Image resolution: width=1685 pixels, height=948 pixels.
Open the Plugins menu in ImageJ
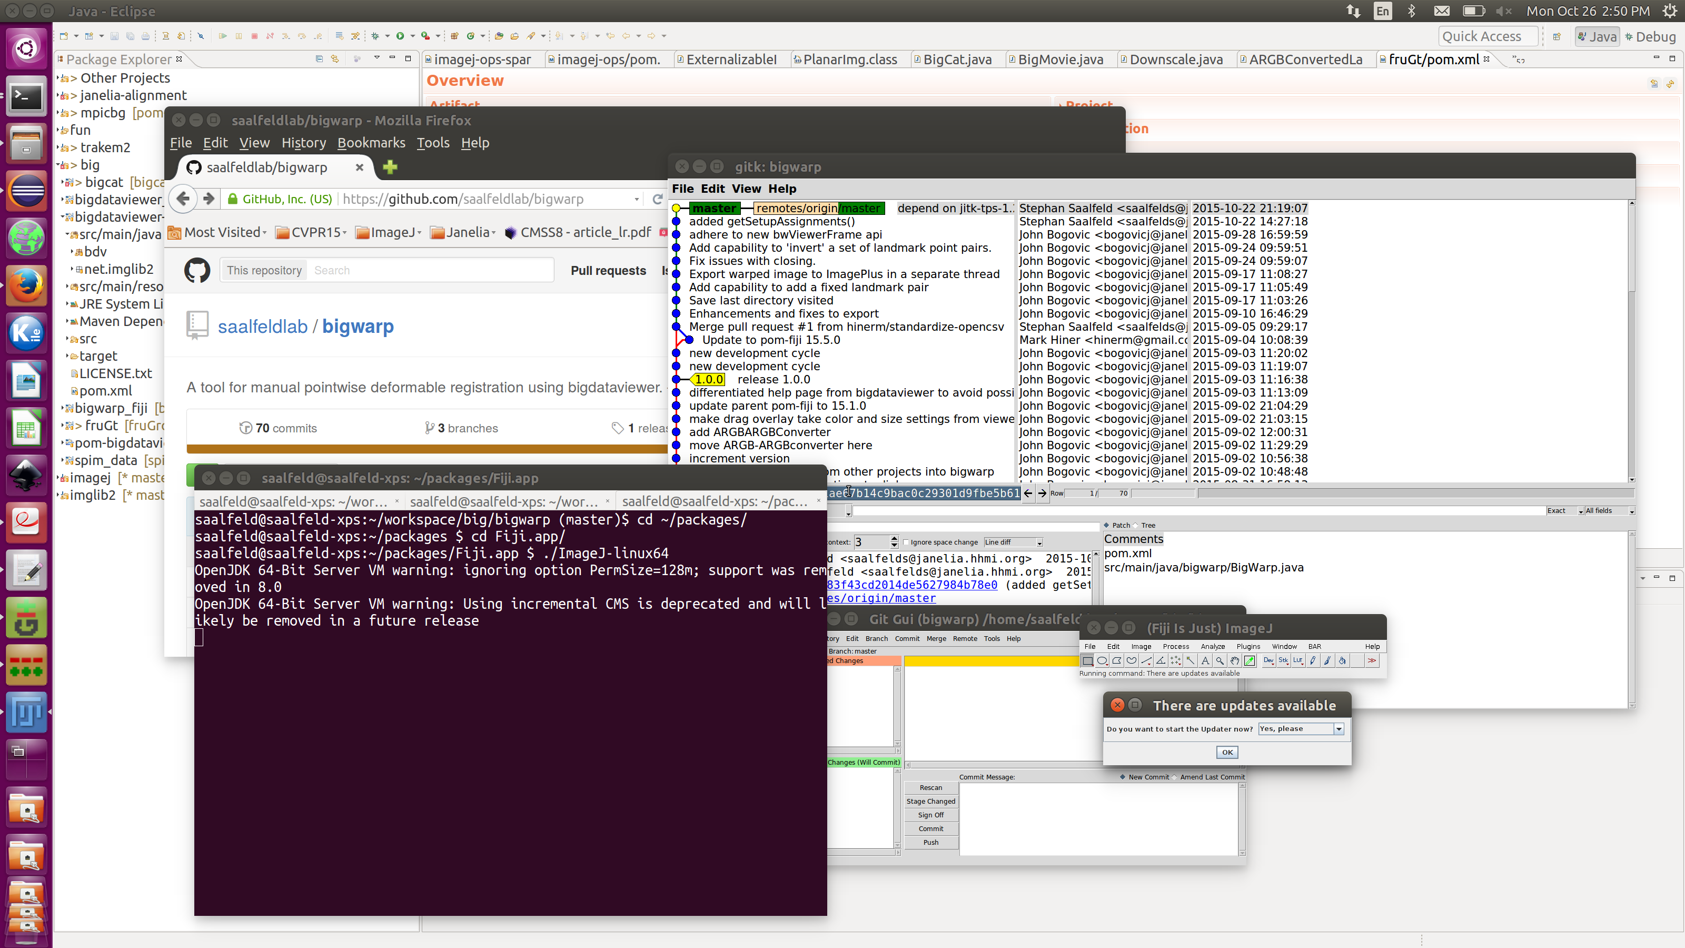1247,646
